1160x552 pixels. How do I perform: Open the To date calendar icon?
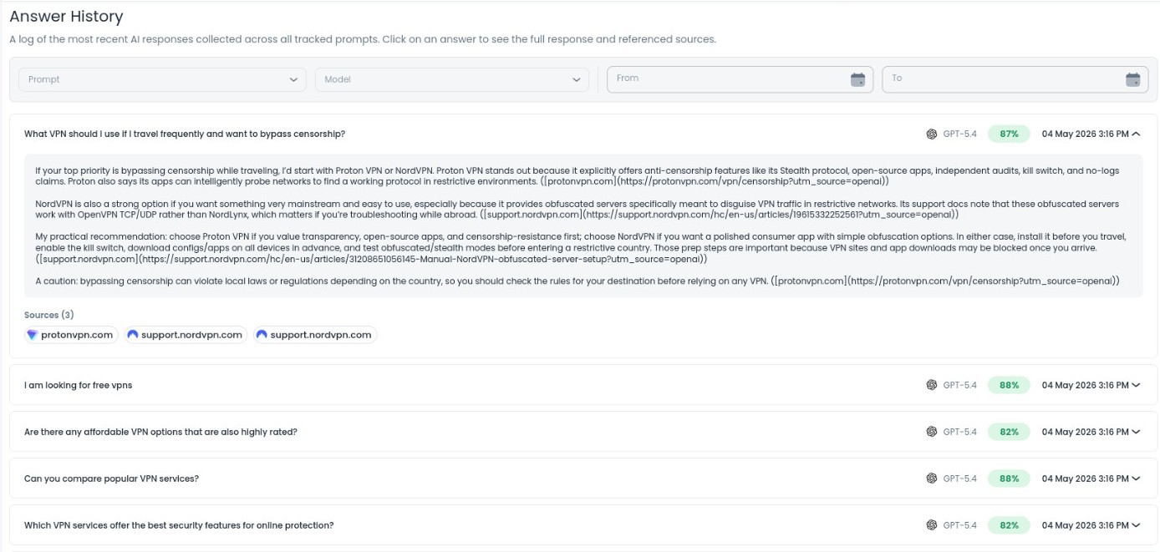[x=1132, y=79]
